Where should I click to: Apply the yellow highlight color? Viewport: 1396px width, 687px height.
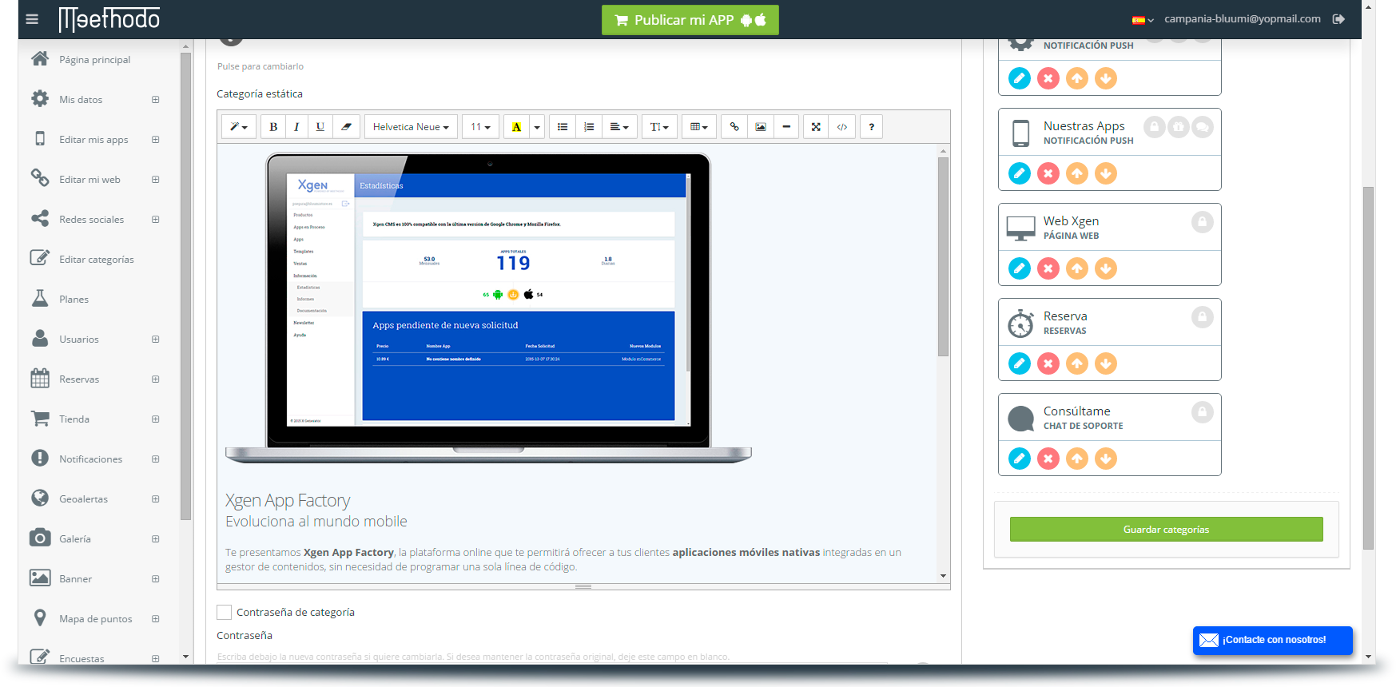516,127
